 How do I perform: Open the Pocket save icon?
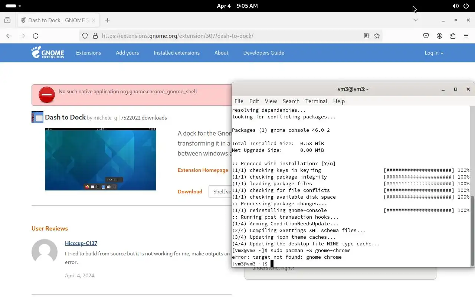[426, 36]
